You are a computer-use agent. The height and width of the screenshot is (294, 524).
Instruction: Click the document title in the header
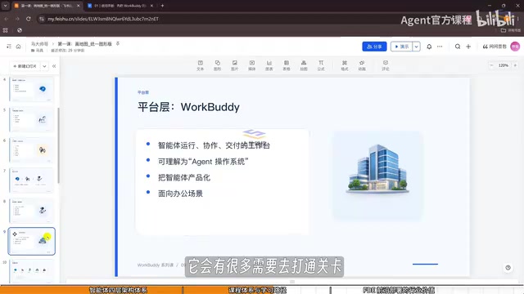84,44
